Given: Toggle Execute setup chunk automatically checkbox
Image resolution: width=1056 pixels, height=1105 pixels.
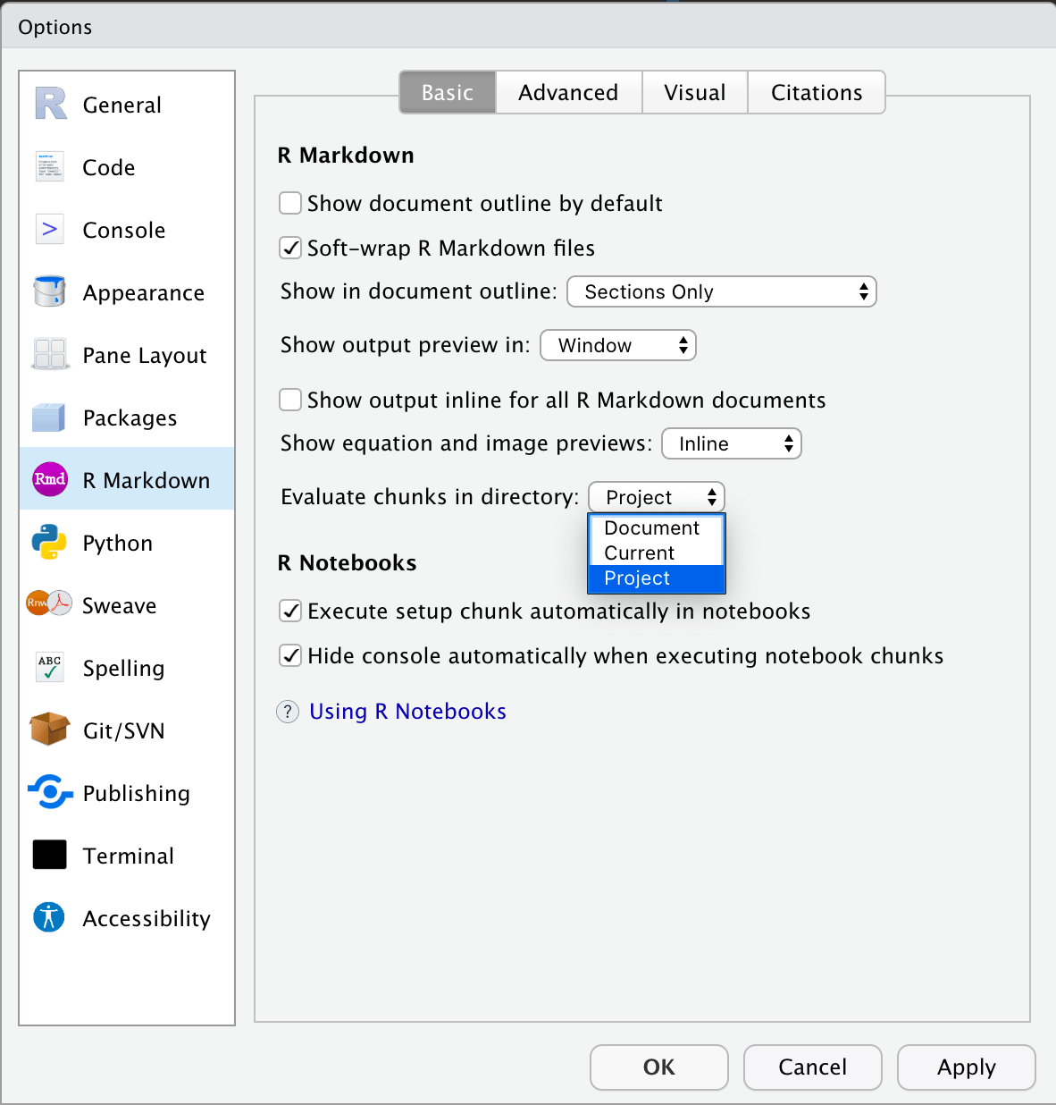Looking at the screenshot, I should [x=290, y=611].
